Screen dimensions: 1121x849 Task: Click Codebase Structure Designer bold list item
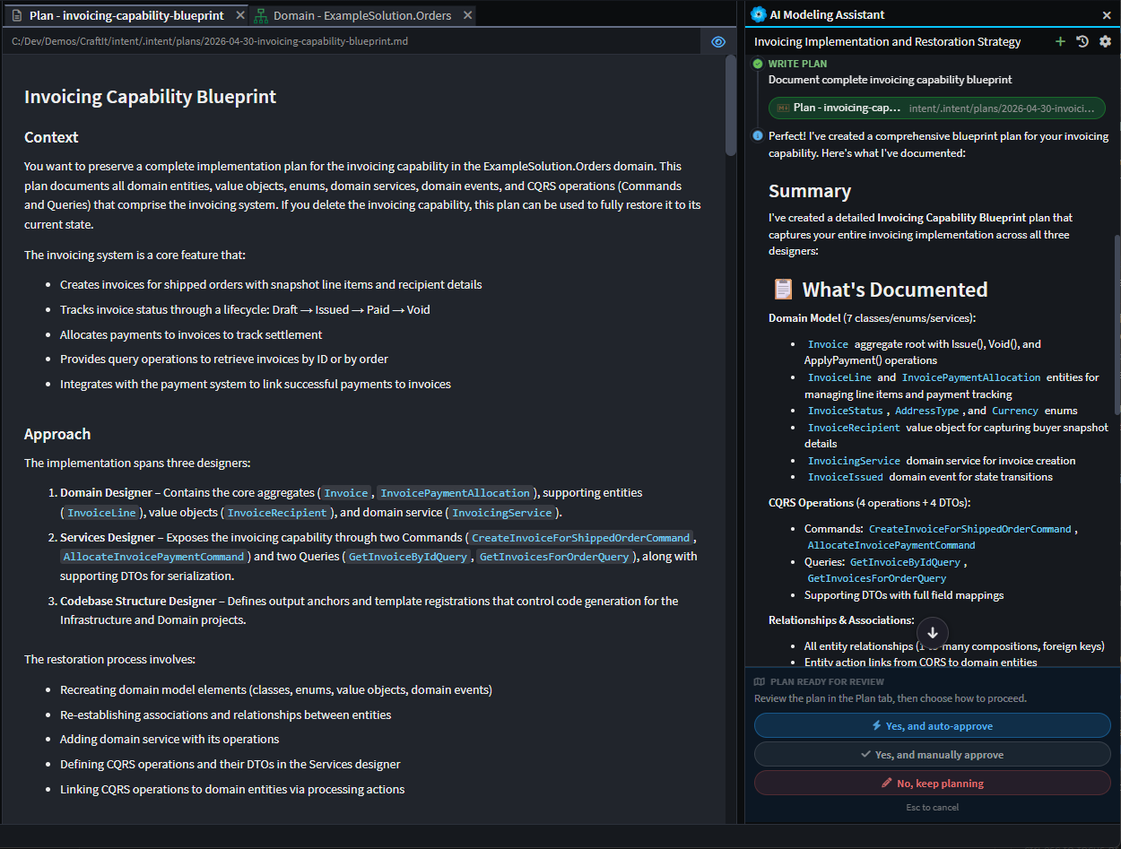(x=138, y=601)
